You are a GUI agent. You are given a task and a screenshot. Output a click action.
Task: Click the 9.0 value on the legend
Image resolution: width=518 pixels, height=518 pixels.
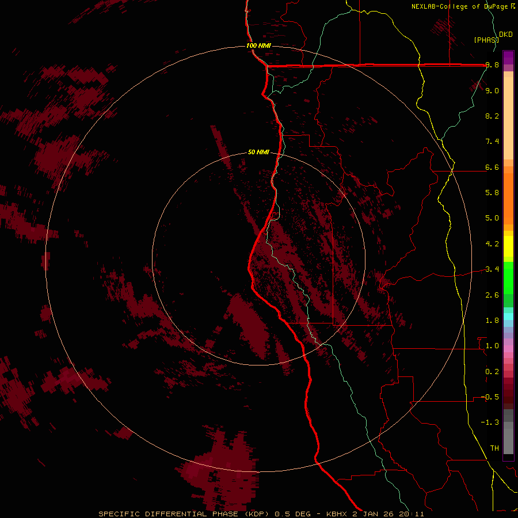coord(492,90)
